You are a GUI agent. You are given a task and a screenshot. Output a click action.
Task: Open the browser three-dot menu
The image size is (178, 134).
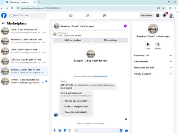point(175,8)
